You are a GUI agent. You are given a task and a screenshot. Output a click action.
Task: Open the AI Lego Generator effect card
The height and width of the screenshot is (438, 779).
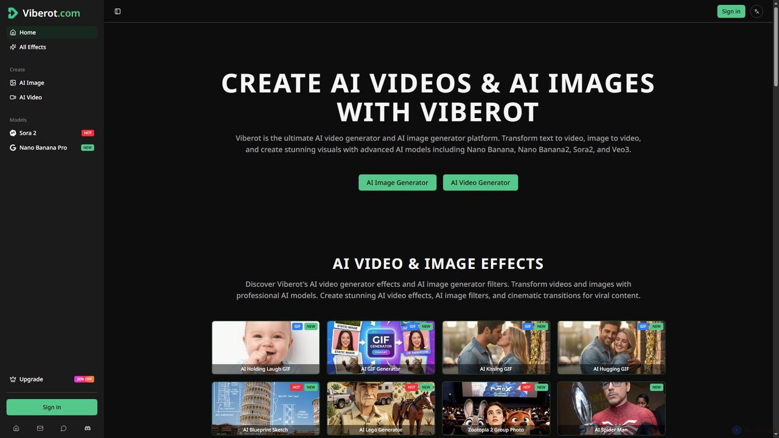tap(381, 408)
